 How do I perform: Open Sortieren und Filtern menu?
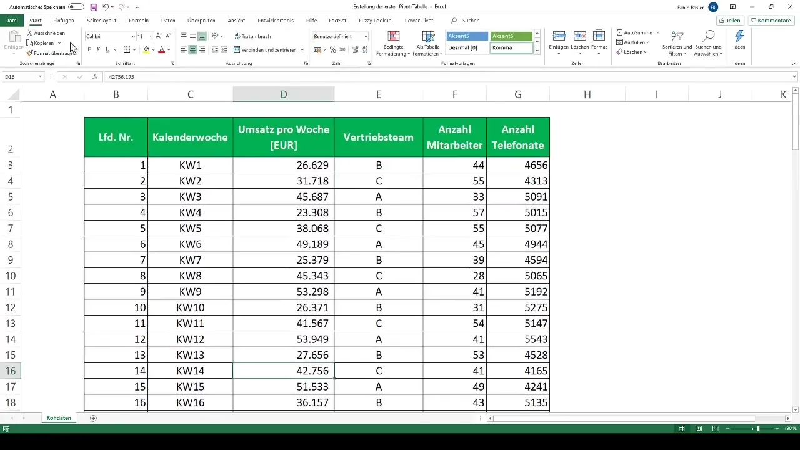tap(677, 42)
